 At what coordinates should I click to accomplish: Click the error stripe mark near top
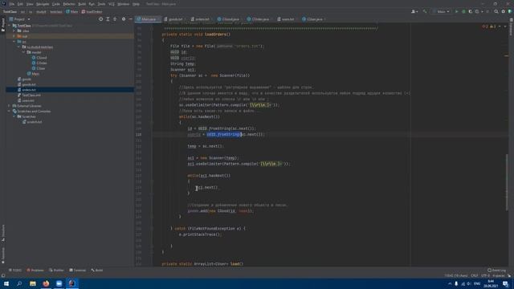pos(506,55)
